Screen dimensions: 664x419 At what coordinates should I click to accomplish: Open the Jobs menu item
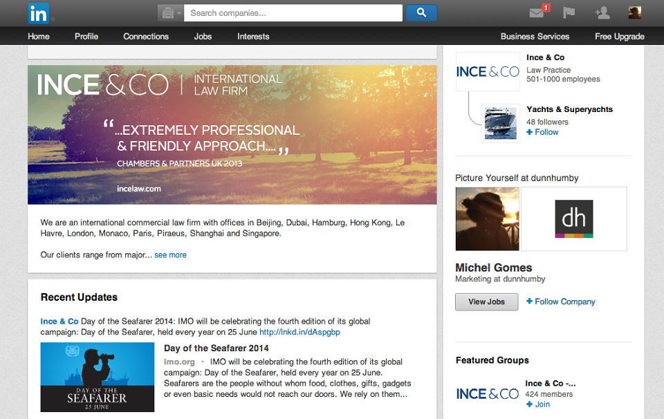click(x=203, y=37)
